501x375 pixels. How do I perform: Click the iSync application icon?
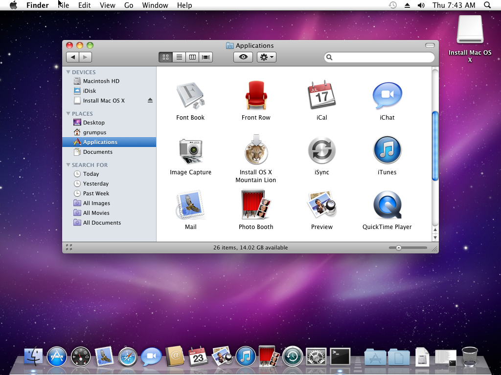click(321, 150)
